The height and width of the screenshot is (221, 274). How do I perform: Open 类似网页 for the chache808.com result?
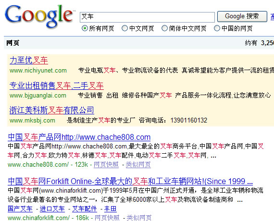pos(138,165)
